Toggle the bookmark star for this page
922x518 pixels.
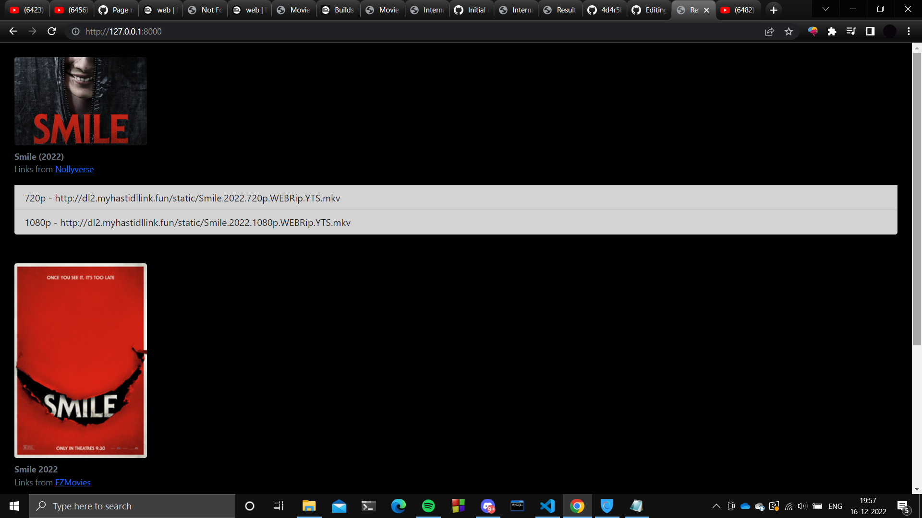coord(789,31)
